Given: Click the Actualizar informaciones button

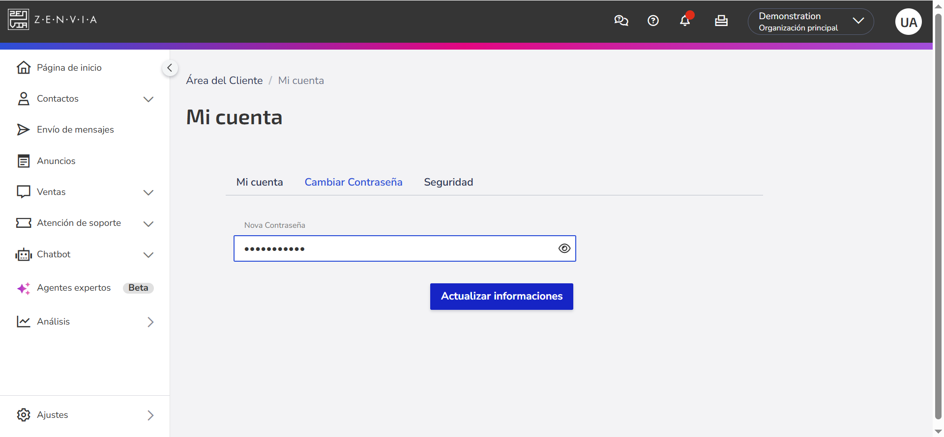Looking at the screenshot, I should coord(501,297).
